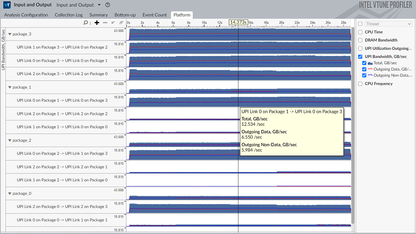416x234 pixels.
Task: Collapse the package_3 group
Action: click(10, 34)
